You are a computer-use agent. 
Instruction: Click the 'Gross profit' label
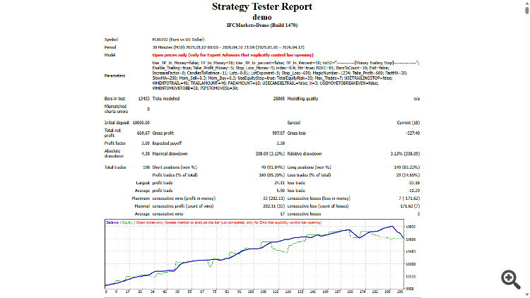pyautogui.click(x=163, y=133)
